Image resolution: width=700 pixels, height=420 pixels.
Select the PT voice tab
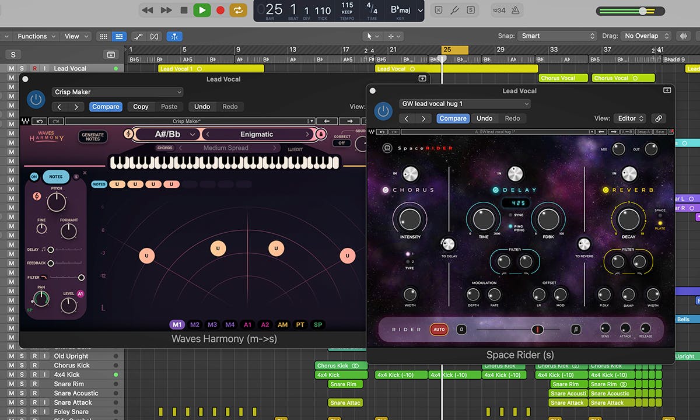pos(300,325)
